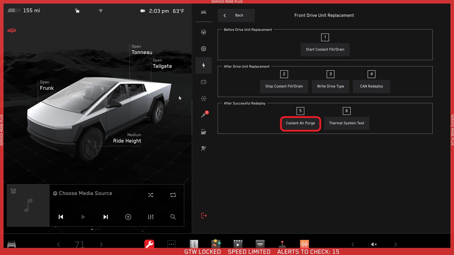This screenshot has height=255, width=454.
Task: Raise volume with right chevron
Action: (x=396, y=244)
